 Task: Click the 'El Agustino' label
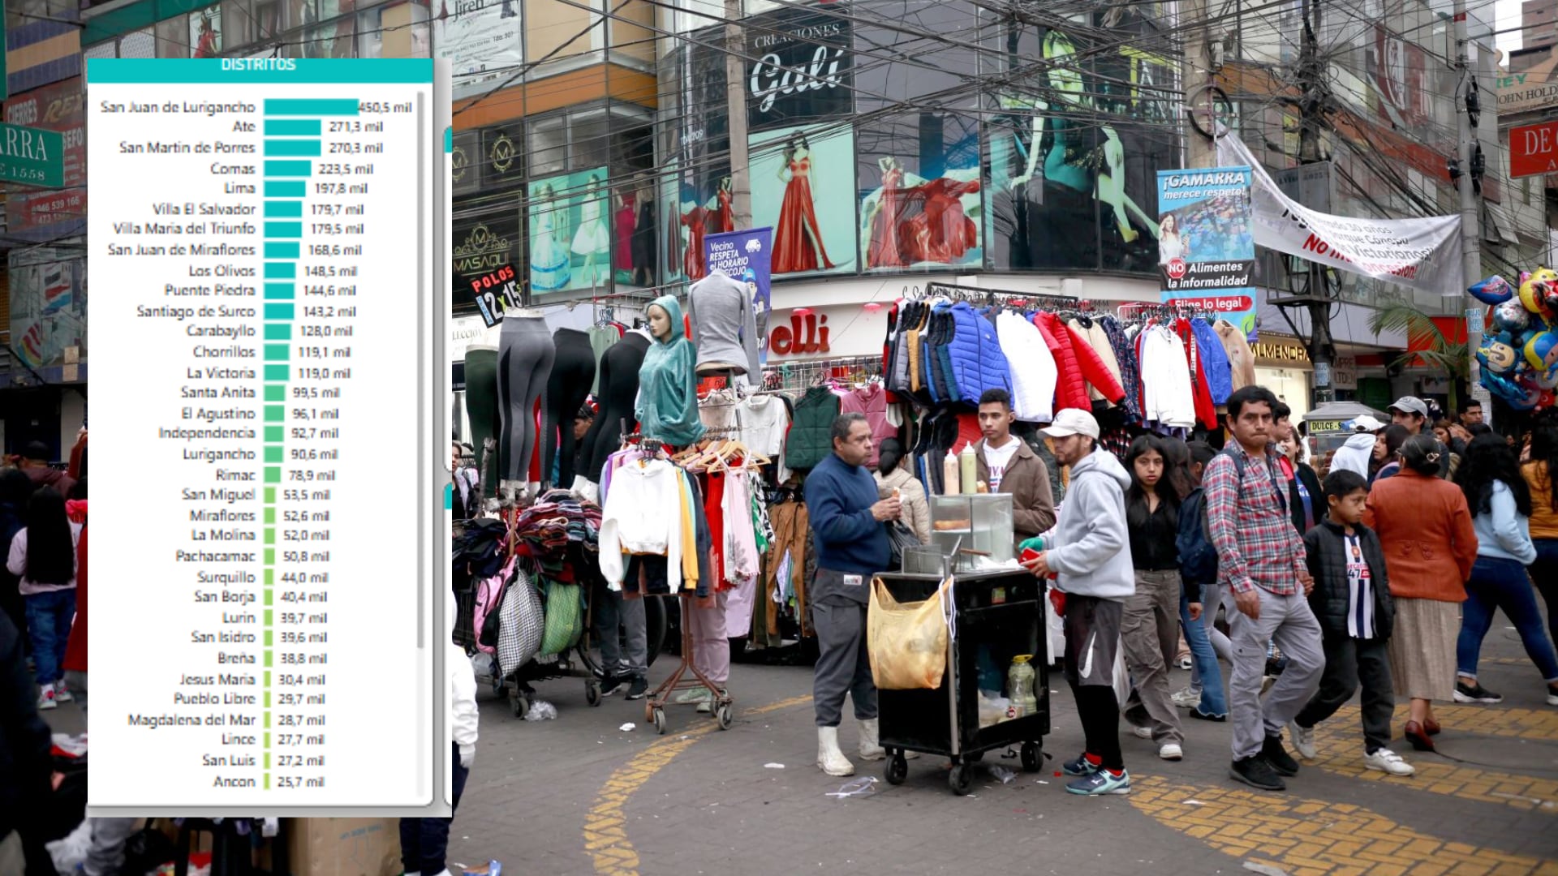(218, 414)
